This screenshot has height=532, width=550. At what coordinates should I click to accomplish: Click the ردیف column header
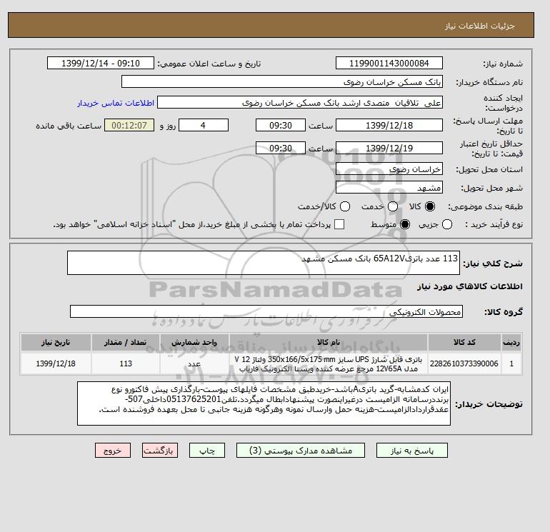511,342
